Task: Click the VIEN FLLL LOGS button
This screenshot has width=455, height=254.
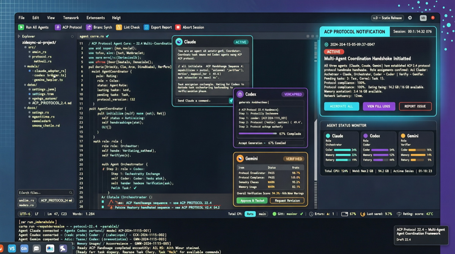Action: pos(379,106)
